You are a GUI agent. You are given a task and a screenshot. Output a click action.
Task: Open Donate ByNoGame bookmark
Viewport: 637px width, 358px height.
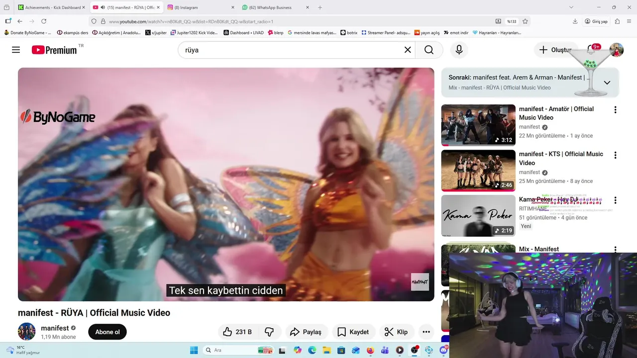(28, 33)
